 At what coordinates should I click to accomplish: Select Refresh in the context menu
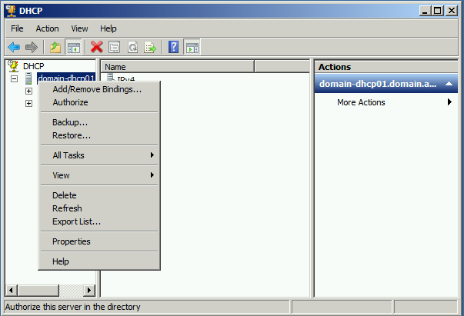tap(99, 208)
